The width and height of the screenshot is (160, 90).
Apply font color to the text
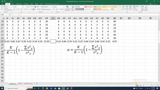[x=28, y=9]
